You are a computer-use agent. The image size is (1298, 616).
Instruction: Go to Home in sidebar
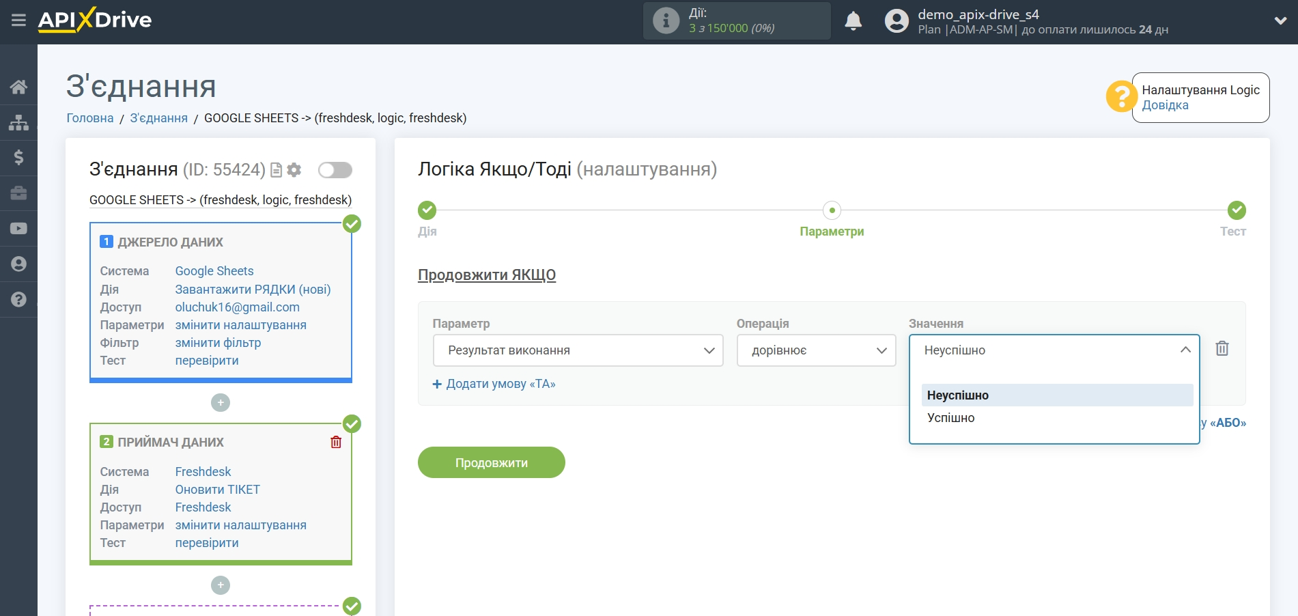pos(18,87)
